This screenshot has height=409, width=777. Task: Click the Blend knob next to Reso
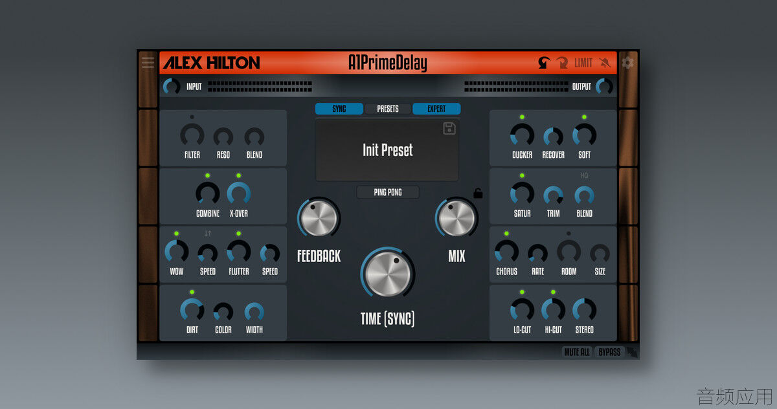tap(254, 137)
